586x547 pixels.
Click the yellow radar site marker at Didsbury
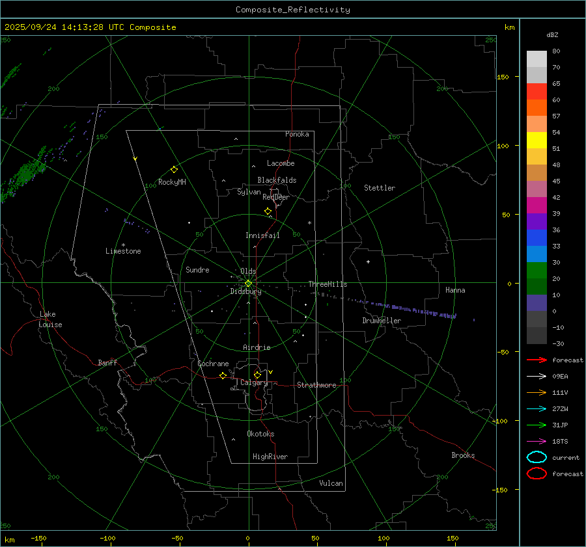pos(248,283)
